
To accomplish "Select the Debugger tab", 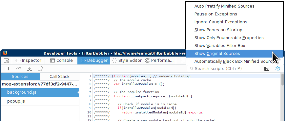I will click(x=94, y=60).
